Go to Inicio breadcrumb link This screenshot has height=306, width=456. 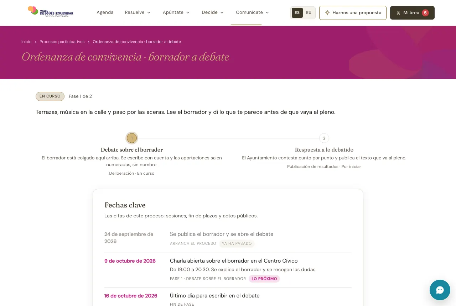coord(26,42)
